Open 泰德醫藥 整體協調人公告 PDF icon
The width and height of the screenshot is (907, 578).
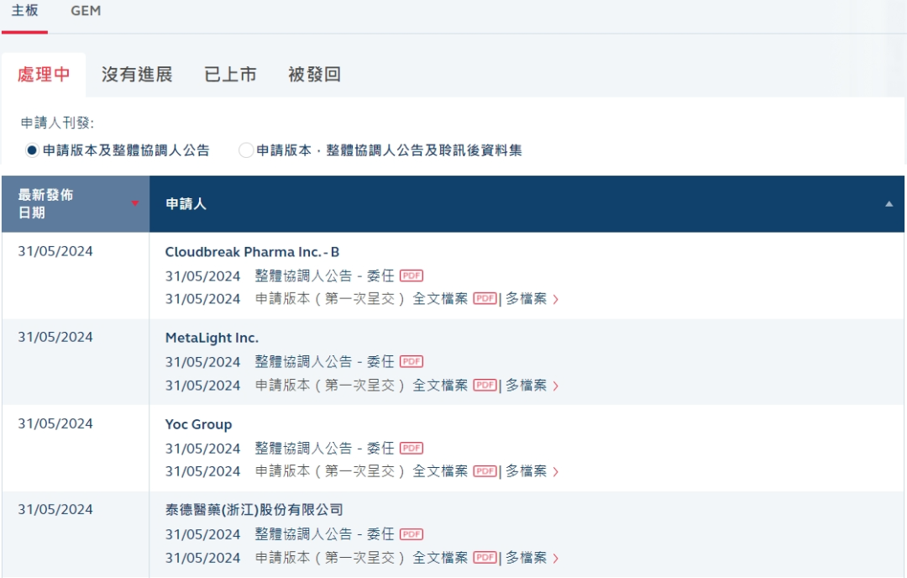click(x=411, y=534)
